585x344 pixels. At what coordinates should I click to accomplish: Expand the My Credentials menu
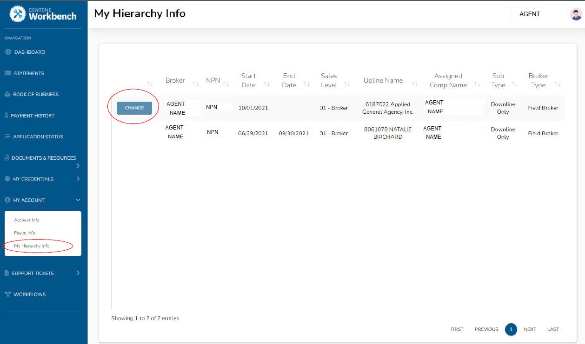(78, 179)
